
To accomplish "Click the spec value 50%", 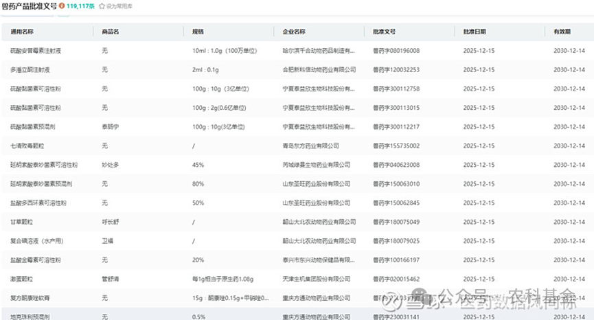I will (198, 203).
